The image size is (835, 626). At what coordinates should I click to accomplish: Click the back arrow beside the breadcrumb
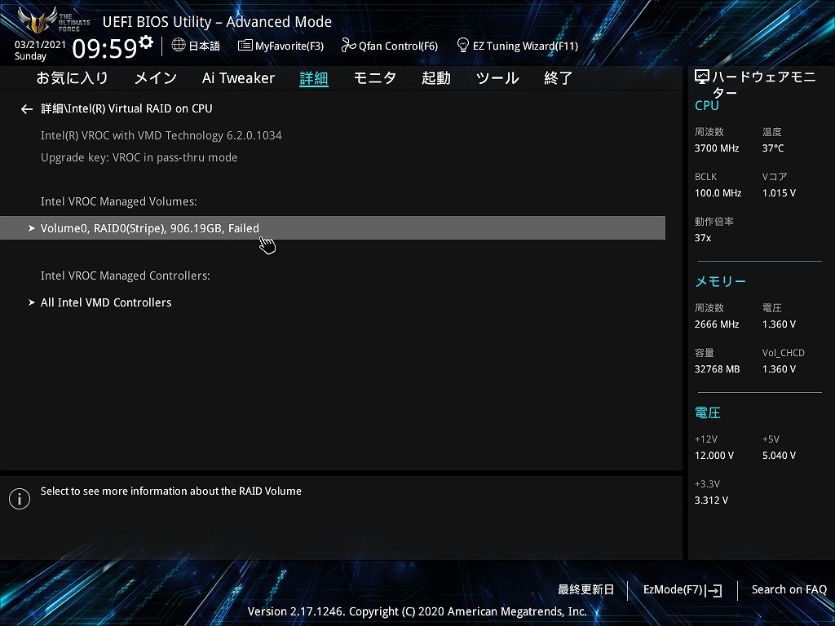point(27,109)
